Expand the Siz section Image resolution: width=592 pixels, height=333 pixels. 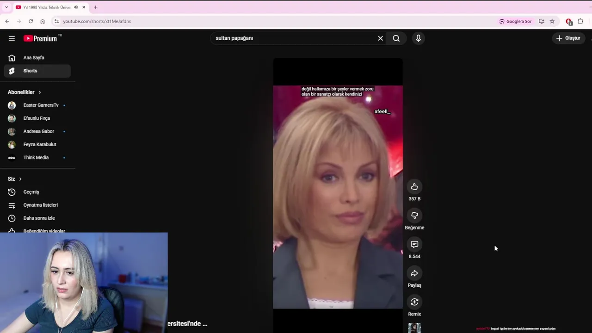(15, 179)
